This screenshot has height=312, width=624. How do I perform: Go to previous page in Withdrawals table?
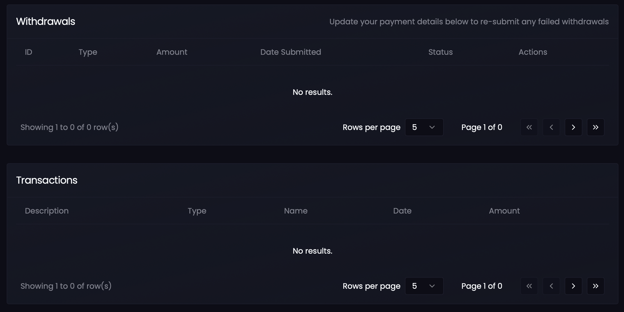551,127
